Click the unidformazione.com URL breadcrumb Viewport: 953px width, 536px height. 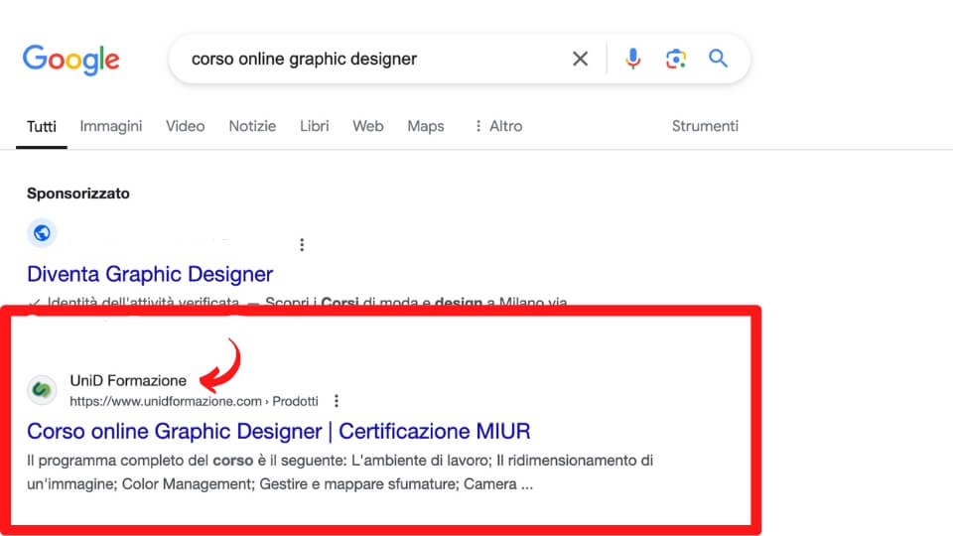(194, 401)
